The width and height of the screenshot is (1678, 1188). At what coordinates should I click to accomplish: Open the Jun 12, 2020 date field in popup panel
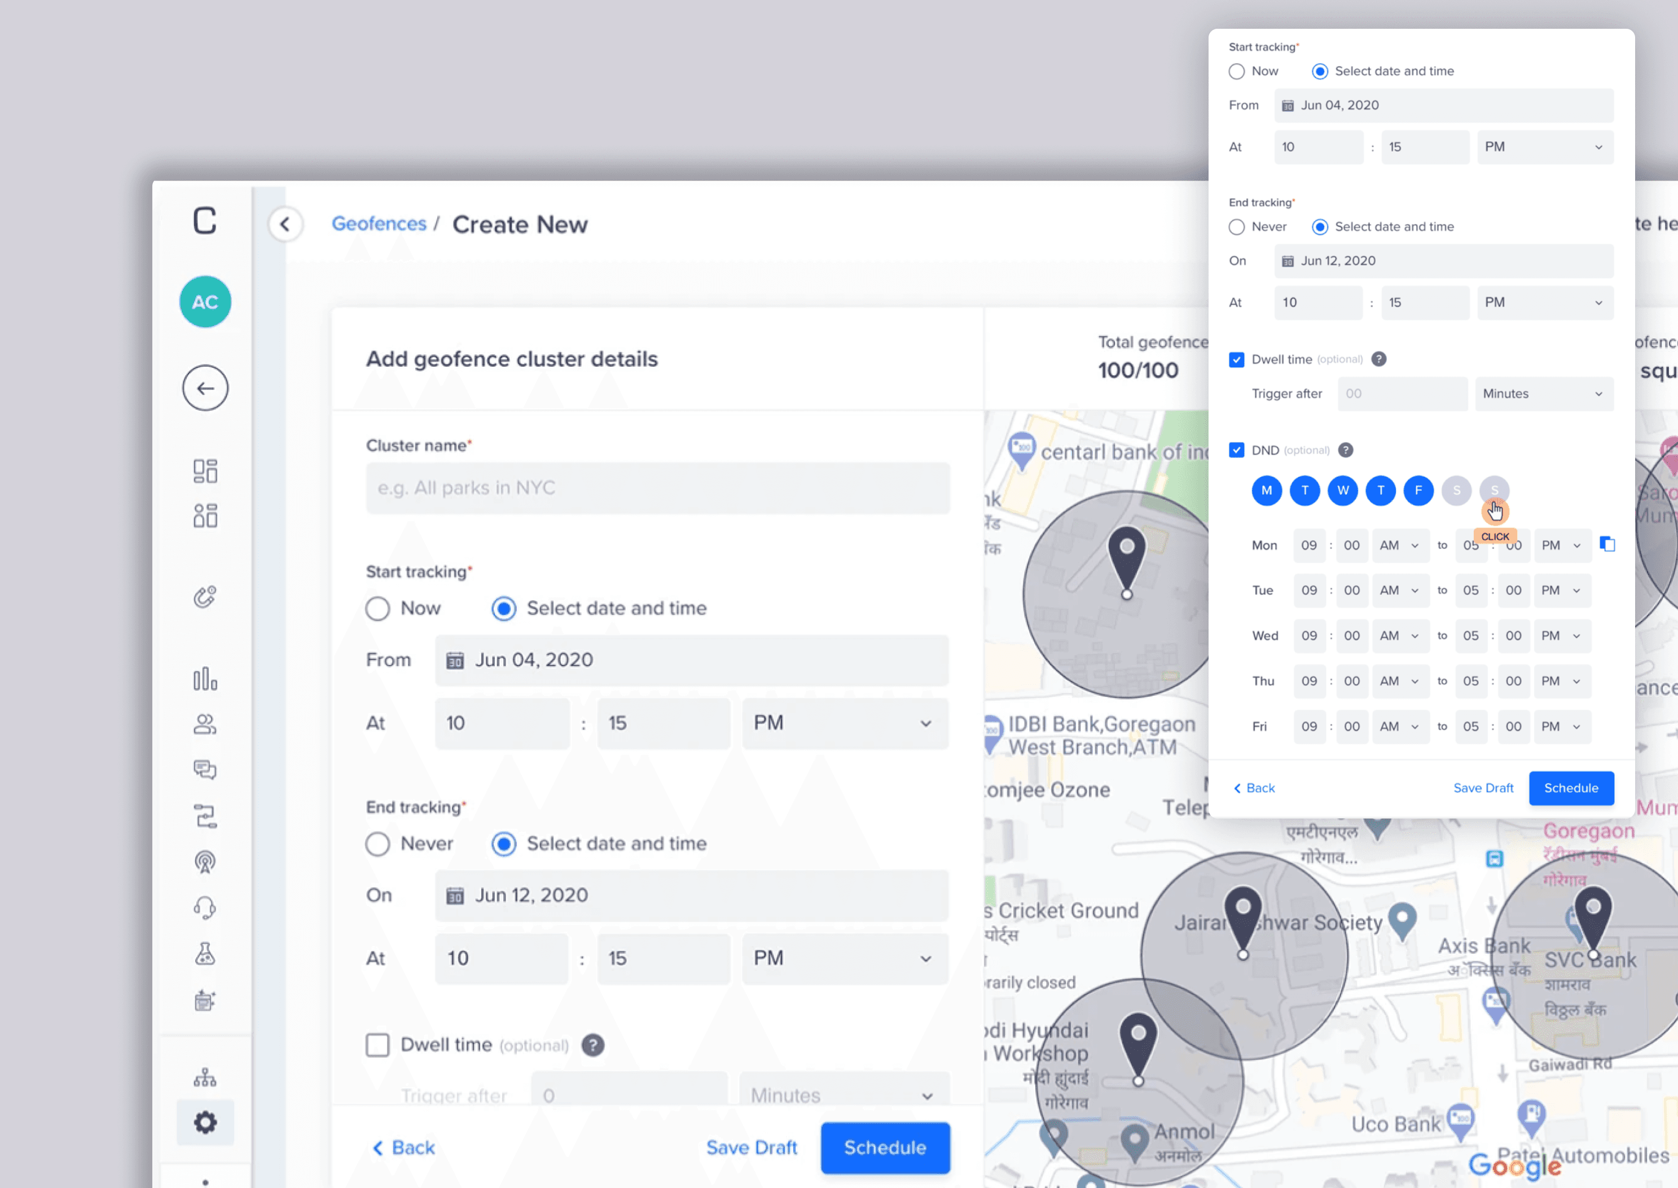point(1444,261)
